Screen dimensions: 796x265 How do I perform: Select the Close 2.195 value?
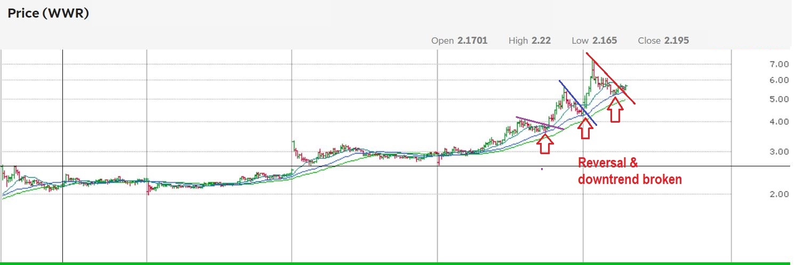click(663, 41)
